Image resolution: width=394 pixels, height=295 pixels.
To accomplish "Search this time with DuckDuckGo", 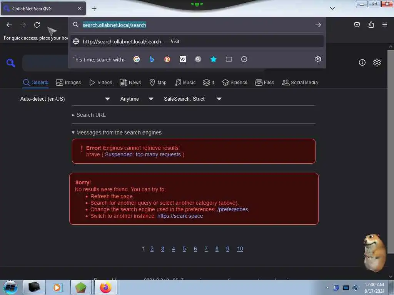I will (167, 59).
